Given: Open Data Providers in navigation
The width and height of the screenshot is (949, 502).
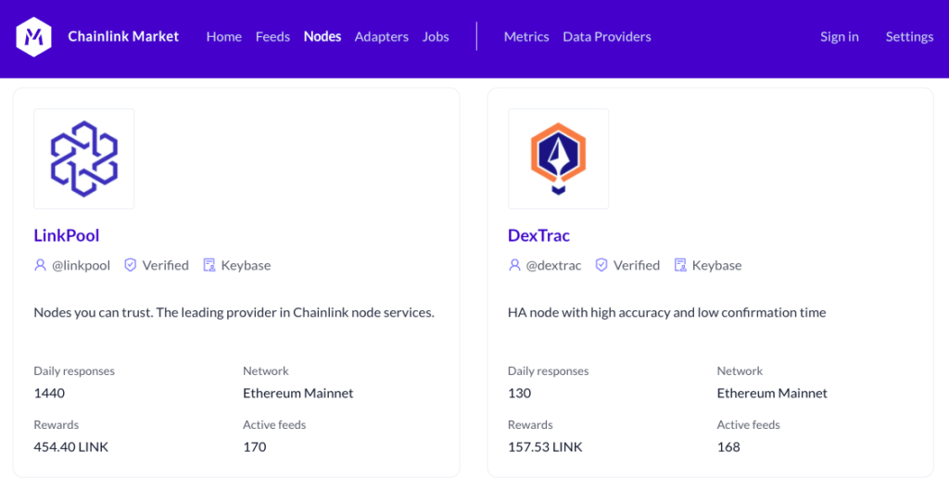Looking at the screenshot, I should pyautogui.click(x=607, y=37).
